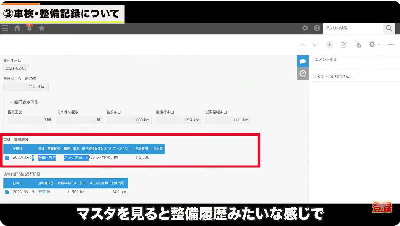Open the header settings gear
The width and height of the screenshot is (400, 226).
pyautogui.click(x=305, y=29)
